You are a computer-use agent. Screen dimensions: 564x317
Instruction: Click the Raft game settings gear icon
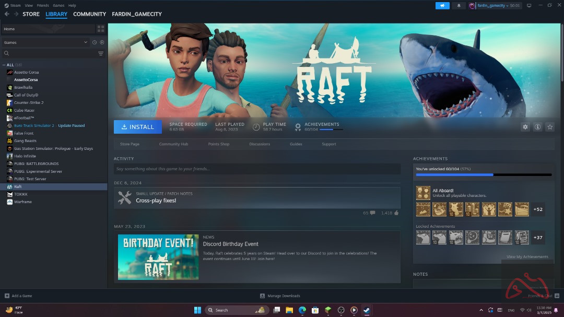coord(525,127)
